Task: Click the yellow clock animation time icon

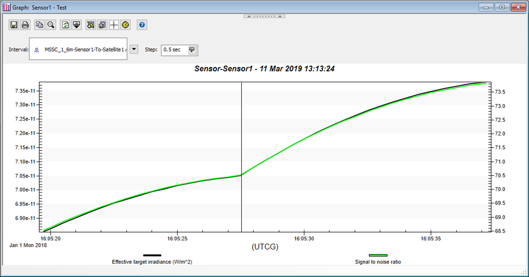Action: (125, 25)
